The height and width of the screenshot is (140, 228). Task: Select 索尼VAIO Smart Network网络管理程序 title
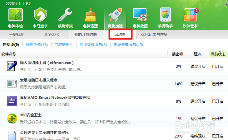click(x=55, y=98)
